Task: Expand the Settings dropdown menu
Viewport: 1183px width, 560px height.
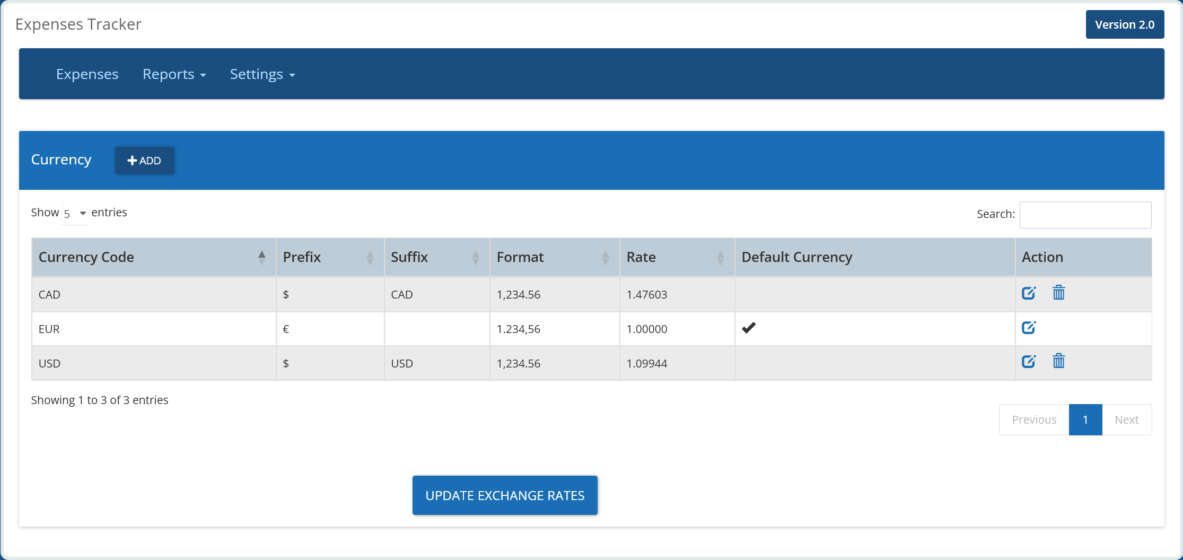Action: 262,74
